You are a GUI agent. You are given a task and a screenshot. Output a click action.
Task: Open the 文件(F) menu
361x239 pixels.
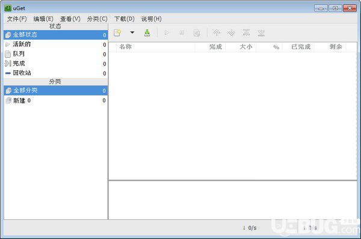click(x=17, y=19)
